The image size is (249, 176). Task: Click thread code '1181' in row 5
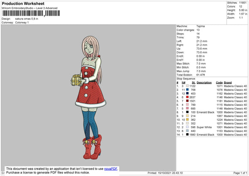click(x=220, y=101)
